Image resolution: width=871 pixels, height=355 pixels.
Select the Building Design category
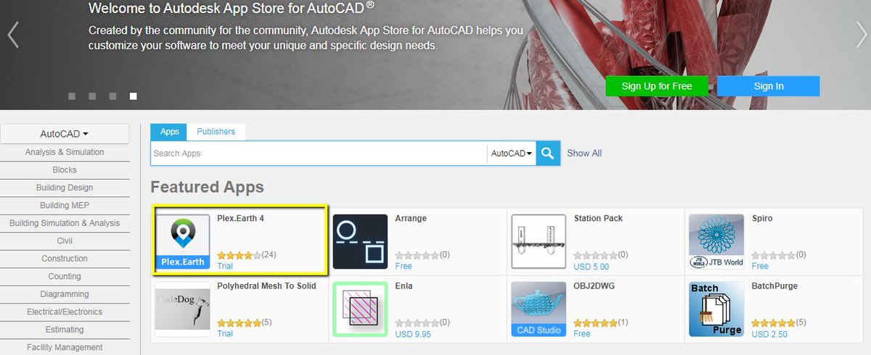[65, 188]
